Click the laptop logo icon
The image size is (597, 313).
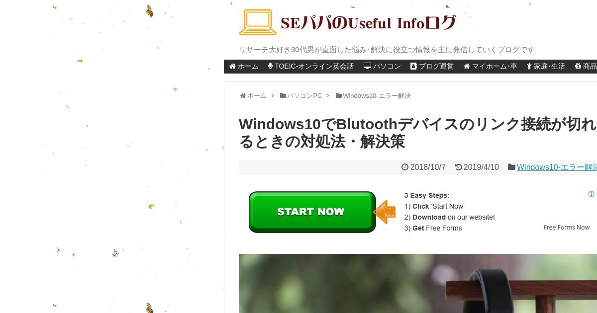258,22
